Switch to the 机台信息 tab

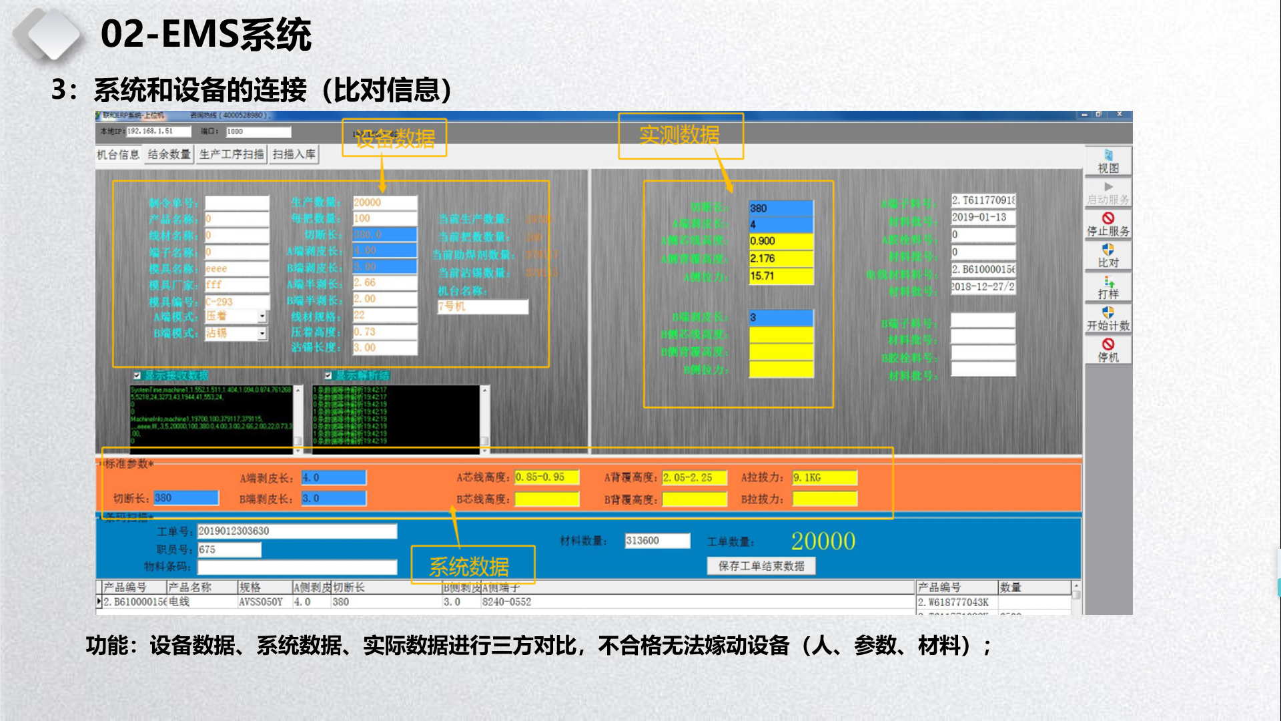118,155
